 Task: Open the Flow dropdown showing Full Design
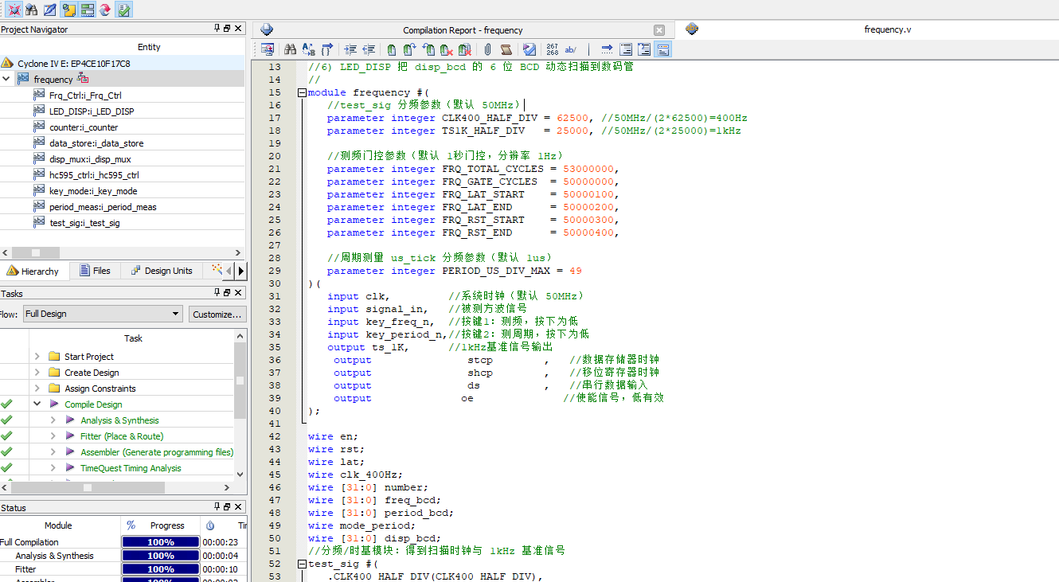click(104, 314)
